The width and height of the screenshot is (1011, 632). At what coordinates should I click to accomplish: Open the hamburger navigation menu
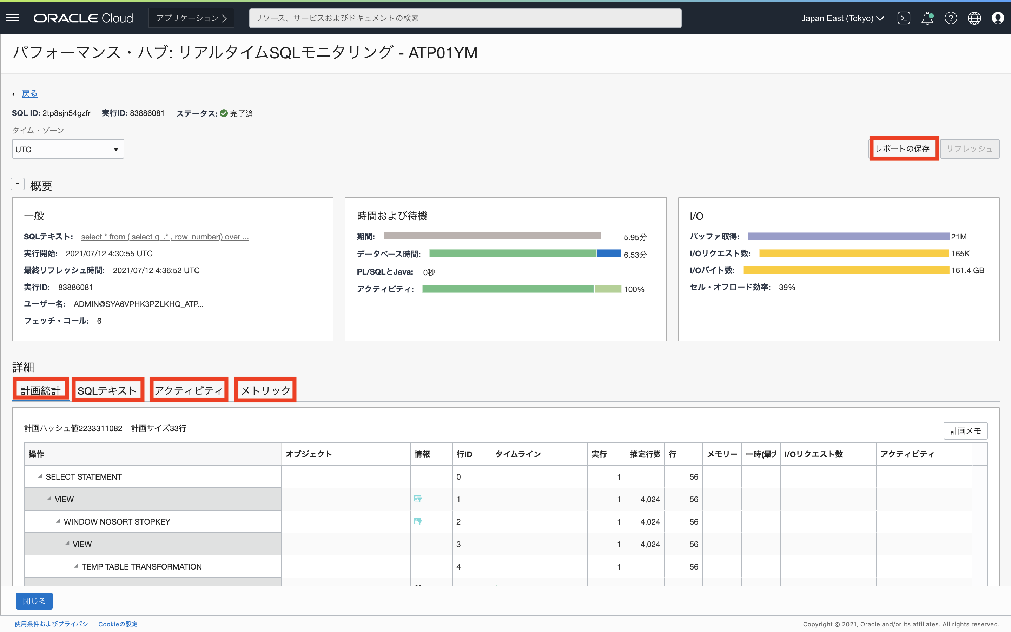[12, 18]
